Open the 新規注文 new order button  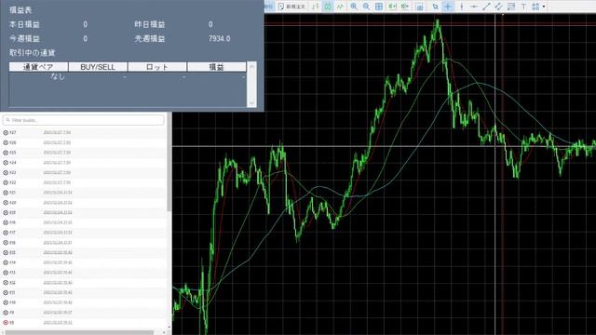291,7
